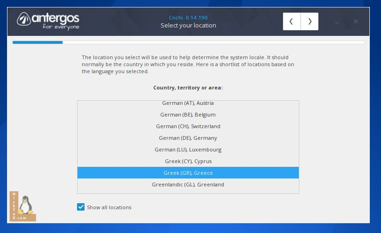Click the Show all locations label
Viewport: 381px width, 233px height.
tap(109, 207)
